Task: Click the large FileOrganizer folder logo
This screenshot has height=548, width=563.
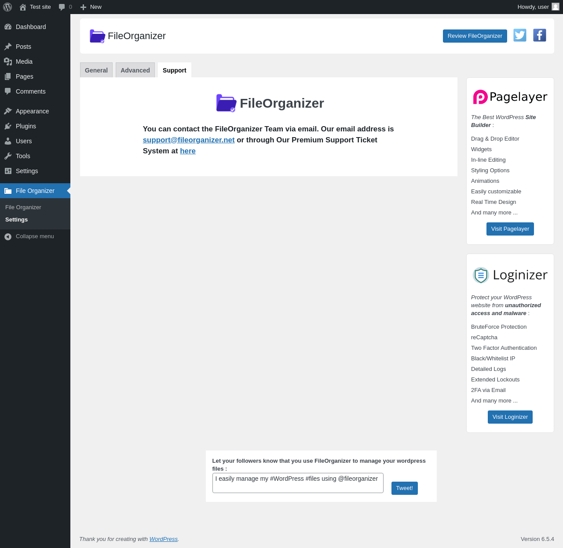Action: [x=227, y=103]
